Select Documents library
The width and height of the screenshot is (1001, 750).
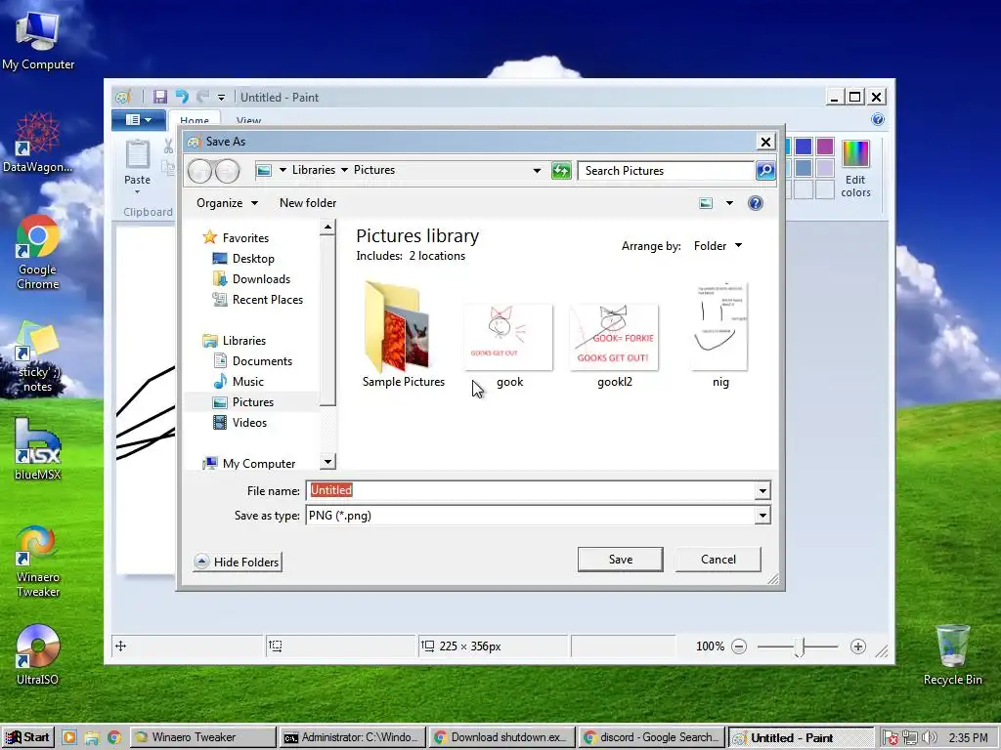click(262, 361)
